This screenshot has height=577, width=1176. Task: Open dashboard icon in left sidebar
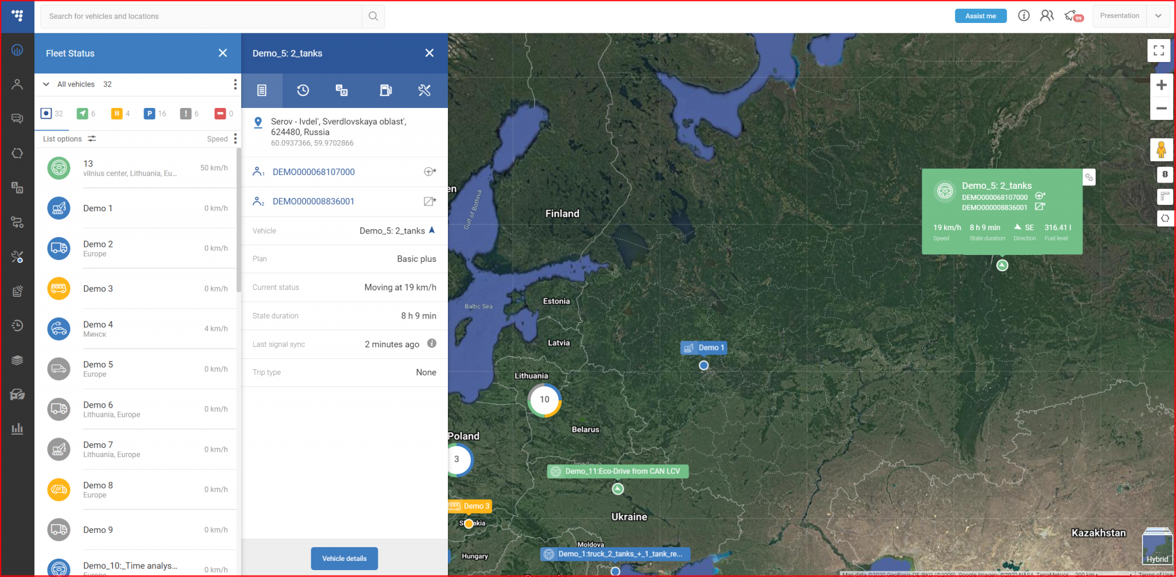pyautogui.click(x=17, y=50)
